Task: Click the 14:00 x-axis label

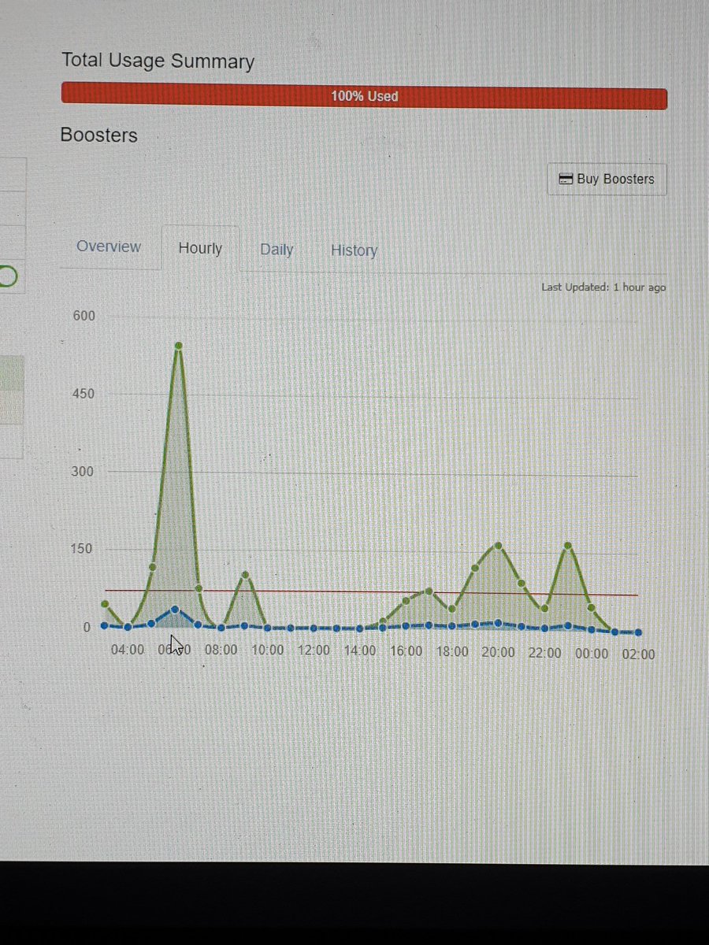Action: 360,653
